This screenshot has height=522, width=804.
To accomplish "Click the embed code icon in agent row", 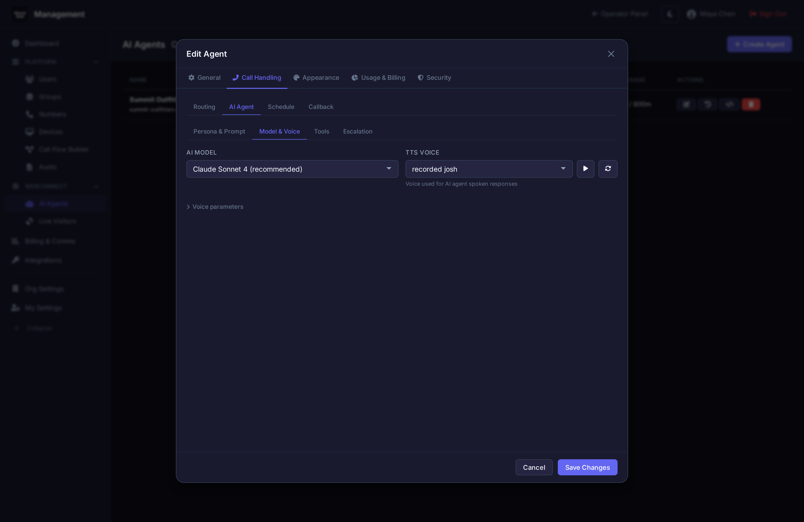I will [x=729, y=104].
